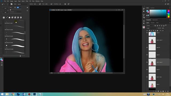Screen dimensions: 171x96
Task: Open the History panel icon
Action: [x=144, y=9]
